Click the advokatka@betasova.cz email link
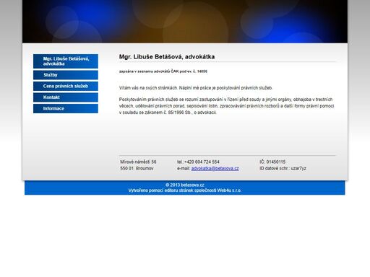The image size is (370, 277). 215,169
